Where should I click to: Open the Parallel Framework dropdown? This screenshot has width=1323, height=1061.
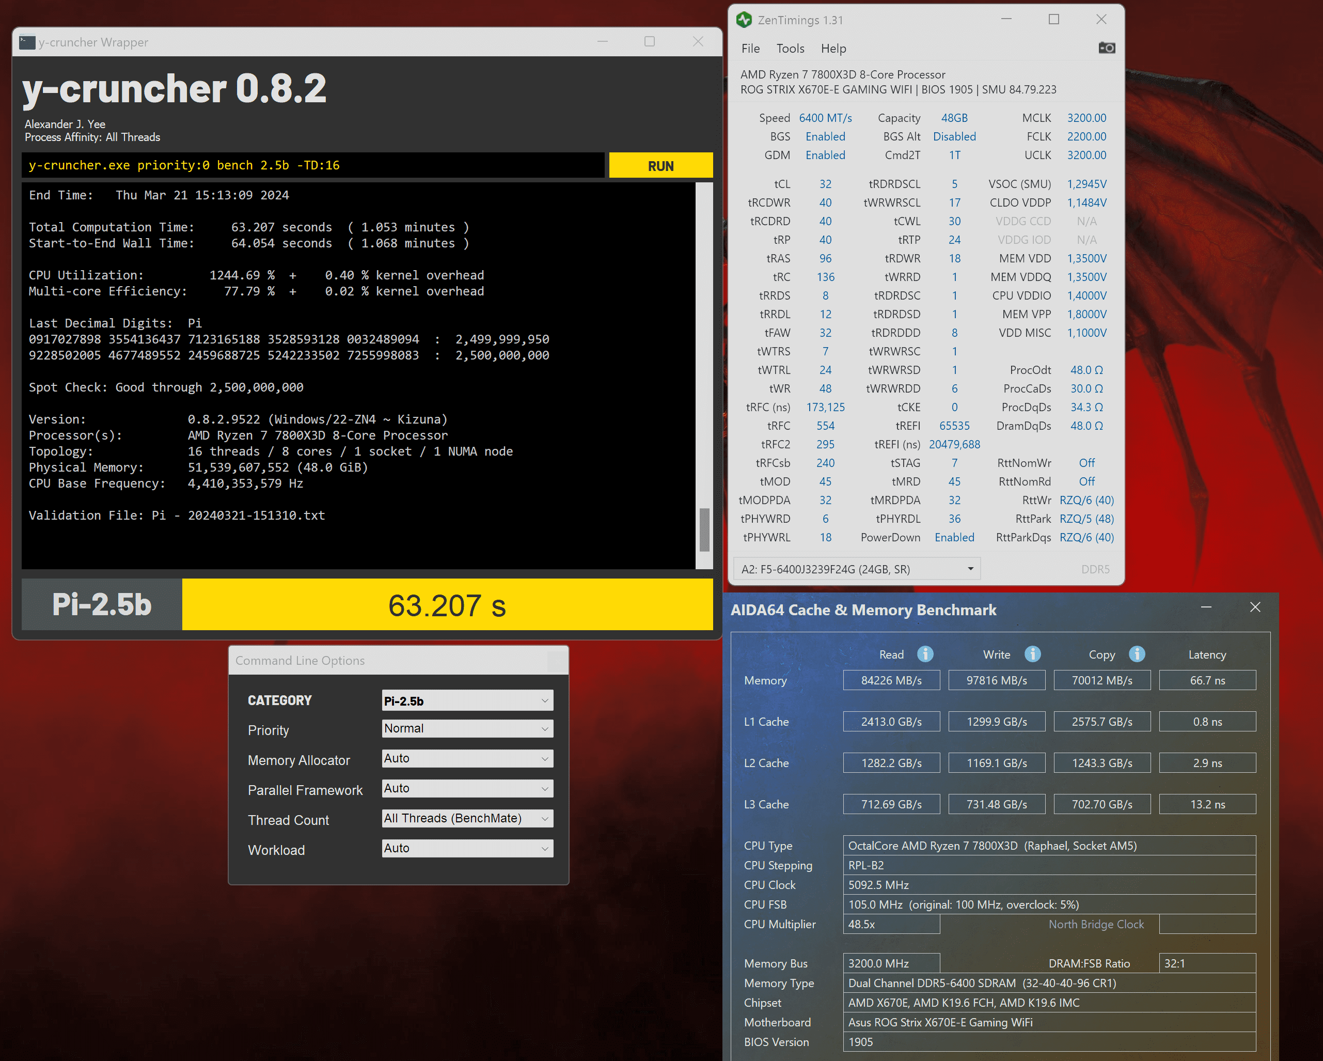point(467,789)
